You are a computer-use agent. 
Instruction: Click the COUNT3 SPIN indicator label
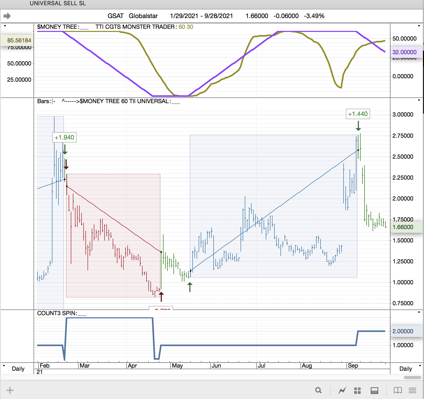pos(57,313)
